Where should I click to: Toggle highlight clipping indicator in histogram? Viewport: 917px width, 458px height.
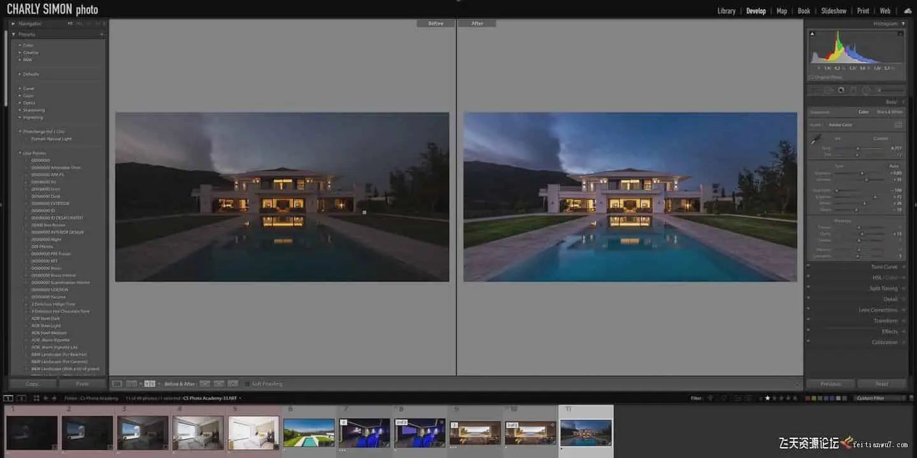point(900,33)
